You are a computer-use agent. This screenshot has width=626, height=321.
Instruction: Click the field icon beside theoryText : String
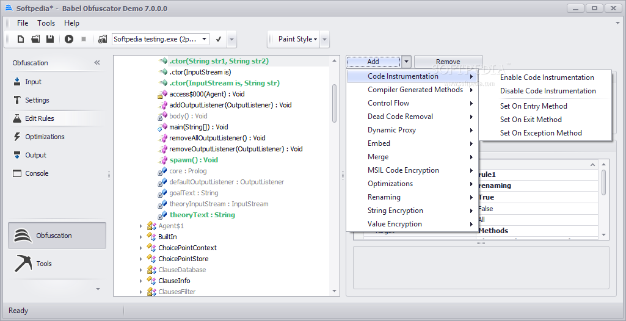tap(162, 215)
